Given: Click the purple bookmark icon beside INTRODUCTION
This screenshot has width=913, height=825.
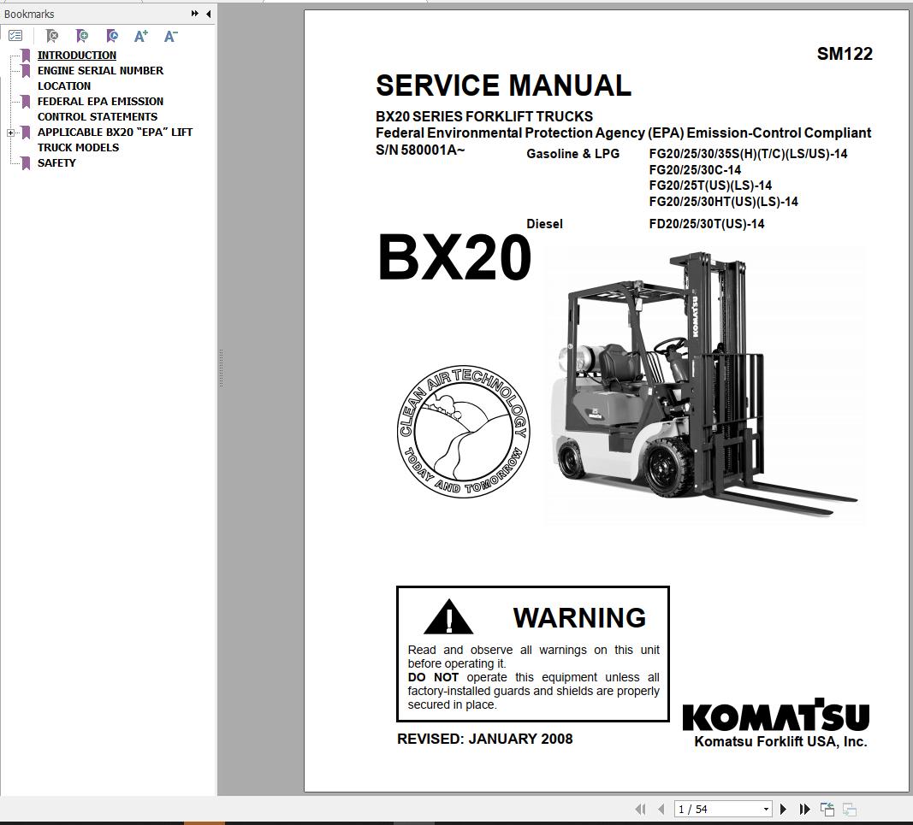Looking at the screenshot, I should 26,56.
